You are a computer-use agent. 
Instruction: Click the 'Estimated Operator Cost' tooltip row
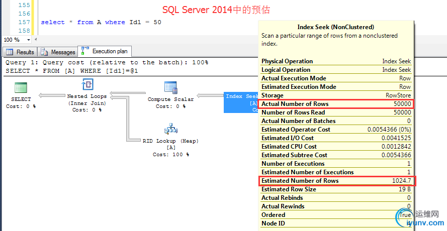(x=336, y=130)
